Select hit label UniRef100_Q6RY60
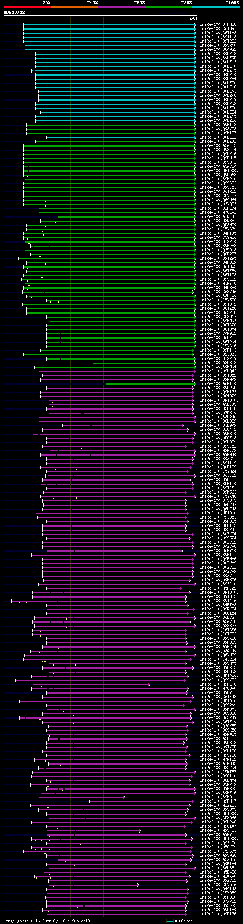This screenshot has height=924, width=243. (218, 551)
